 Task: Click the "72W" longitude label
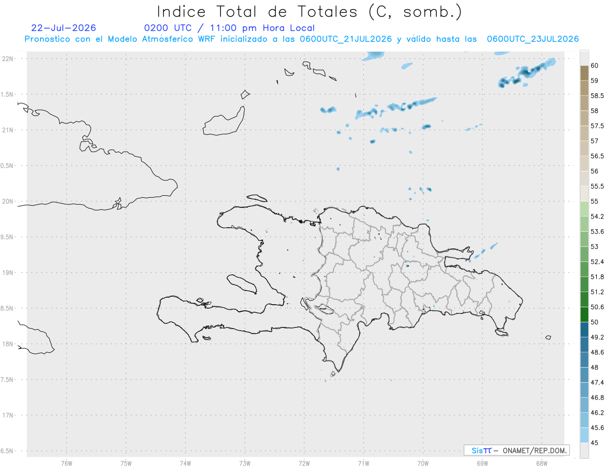(x=304, y=463)
